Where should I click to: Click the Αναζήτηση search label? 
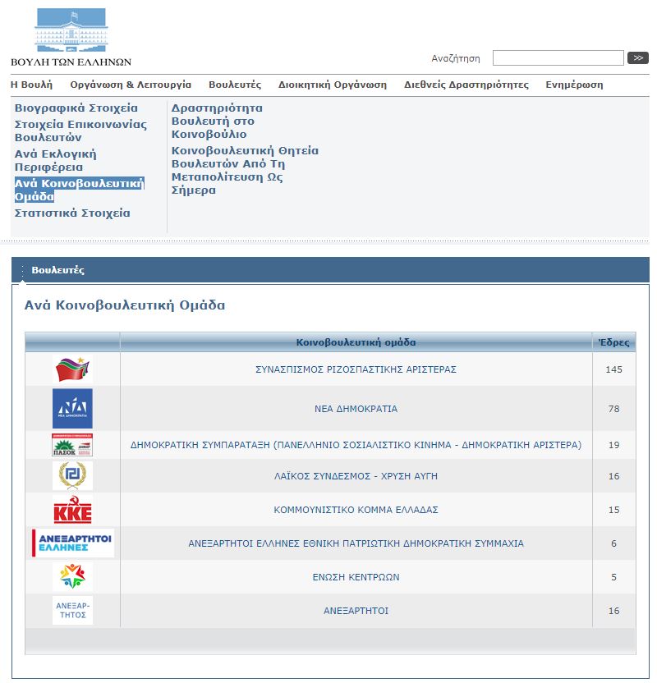[456, 58]
